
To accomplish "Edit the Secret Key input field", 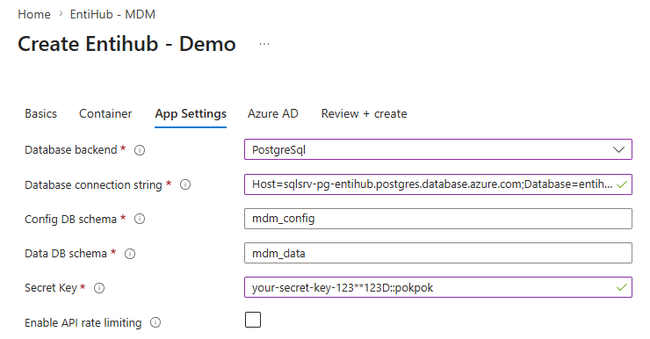I will (438, 287).
